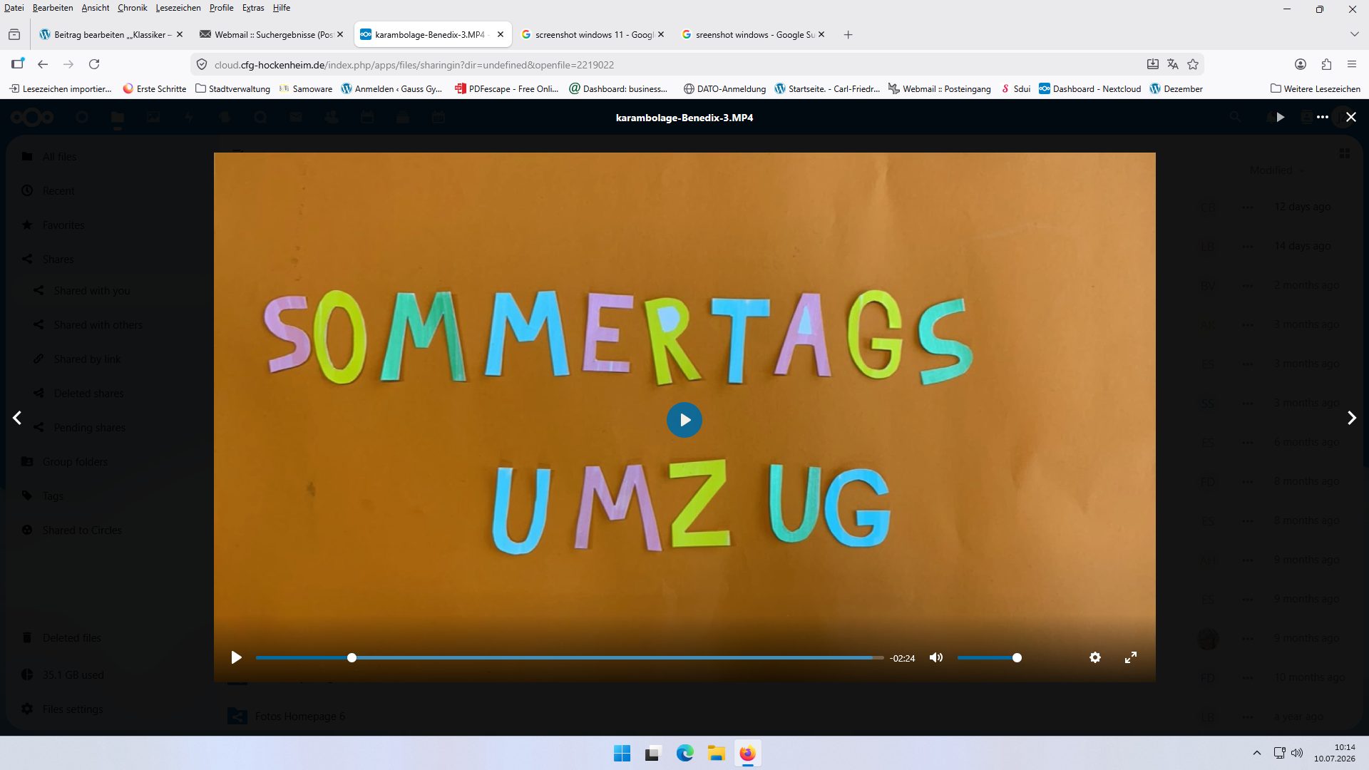Switch to sreenshot windows Google tab
The width and height of the screenshot is (1369, 770).
click(748, 34)
